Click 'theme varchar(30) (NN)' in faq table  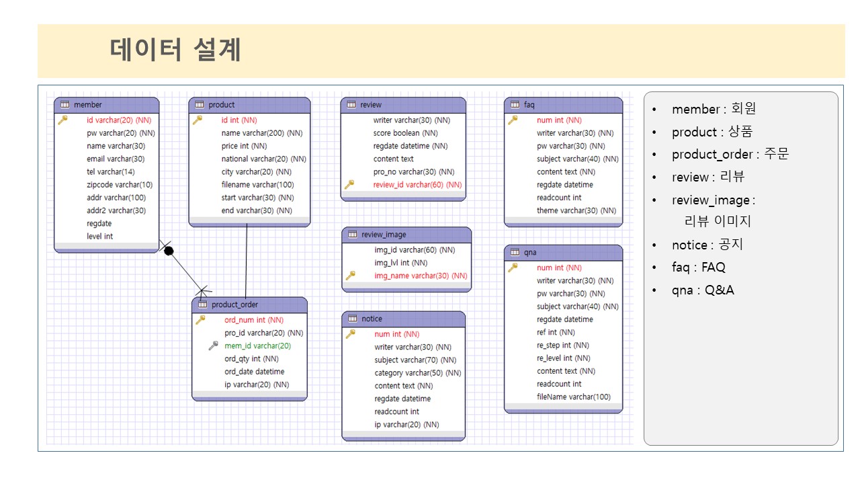tap(576, 210)
